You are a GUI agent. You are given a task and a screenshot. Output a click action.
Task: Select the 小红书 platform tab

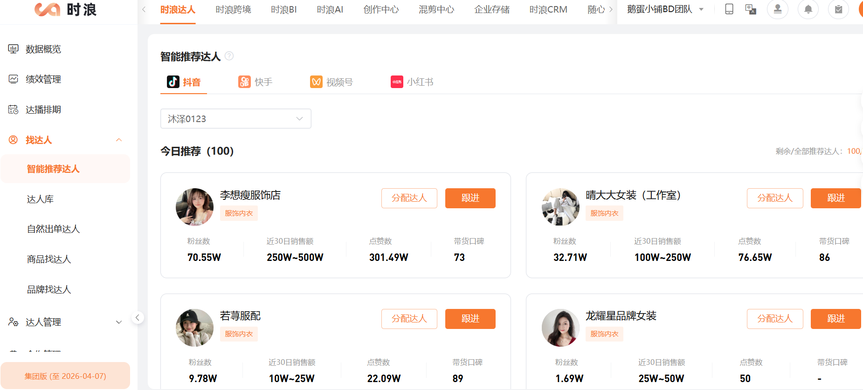pyautogui.click(x=412, y=82)
